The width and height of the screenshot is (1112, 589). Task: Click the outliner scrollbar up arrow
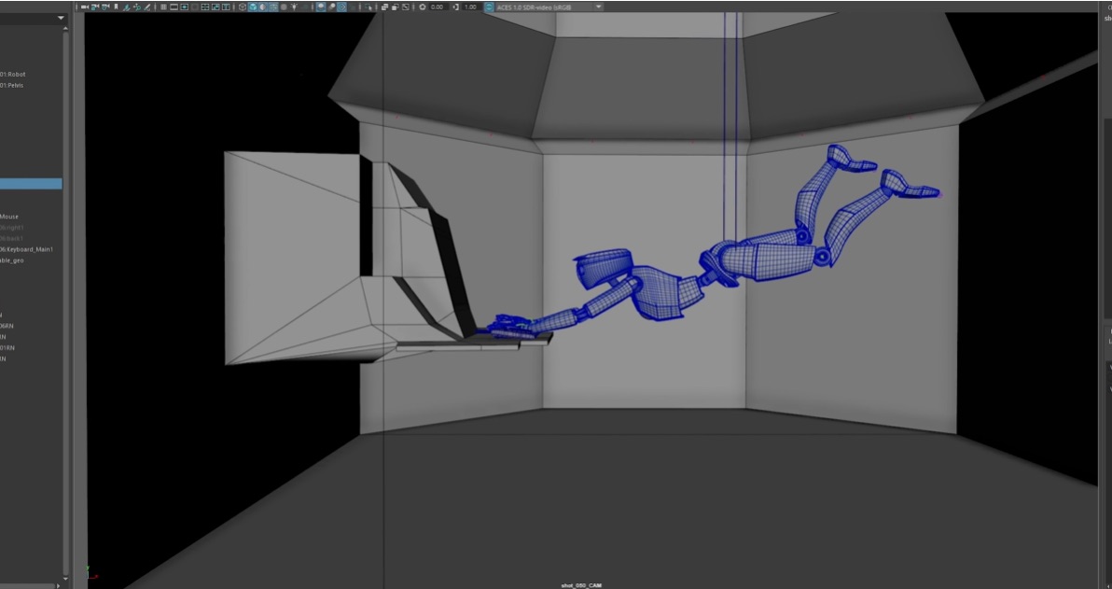click(x=65, y=28)
